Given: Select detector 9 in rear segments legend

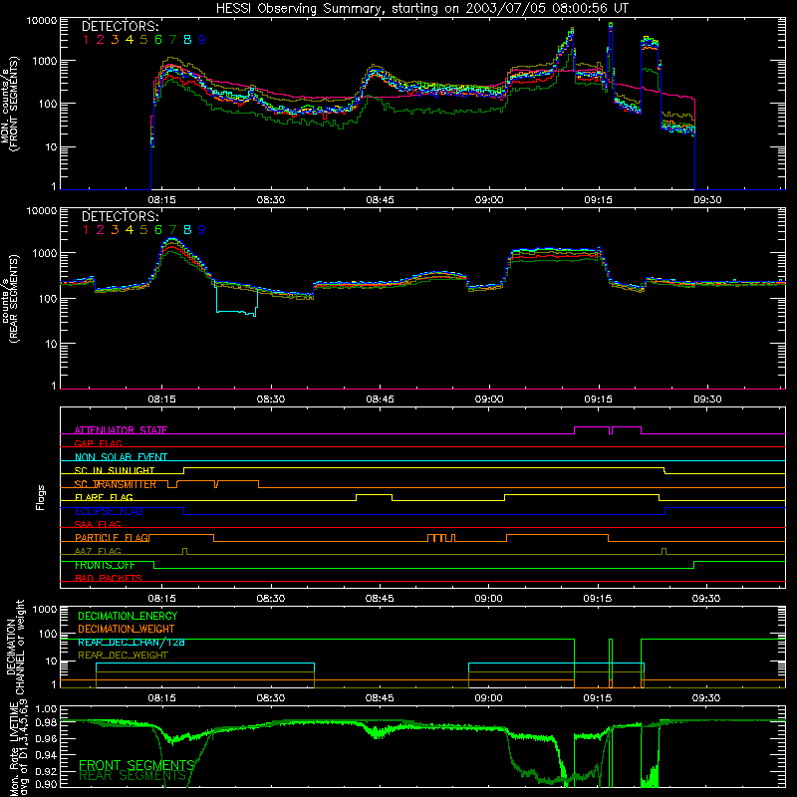Looking at the screenshot, I should [x=202, y=230].
